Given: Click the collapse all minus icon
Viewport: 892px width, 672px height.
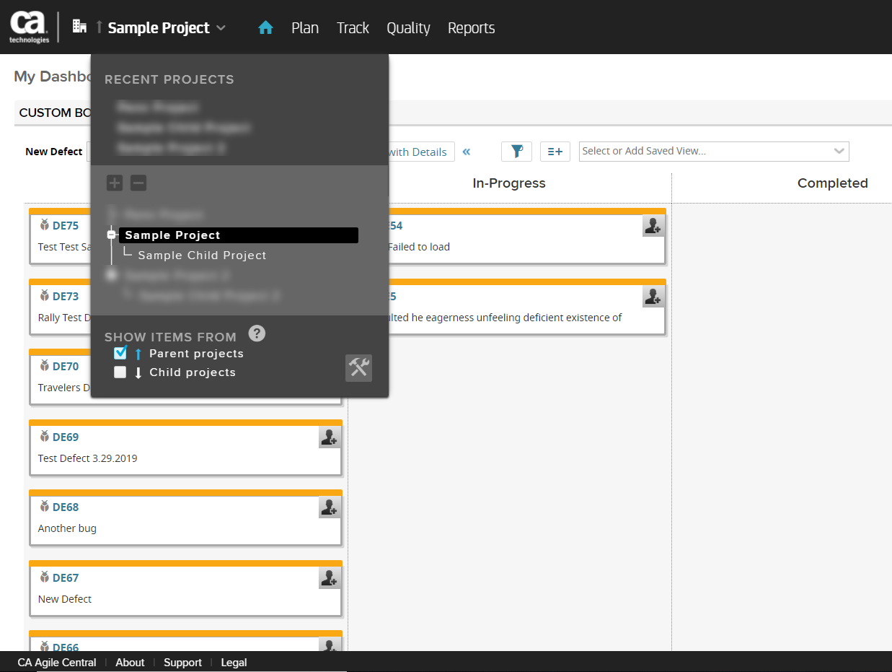Looking at the screenshot, I should [x=138, y=183].
